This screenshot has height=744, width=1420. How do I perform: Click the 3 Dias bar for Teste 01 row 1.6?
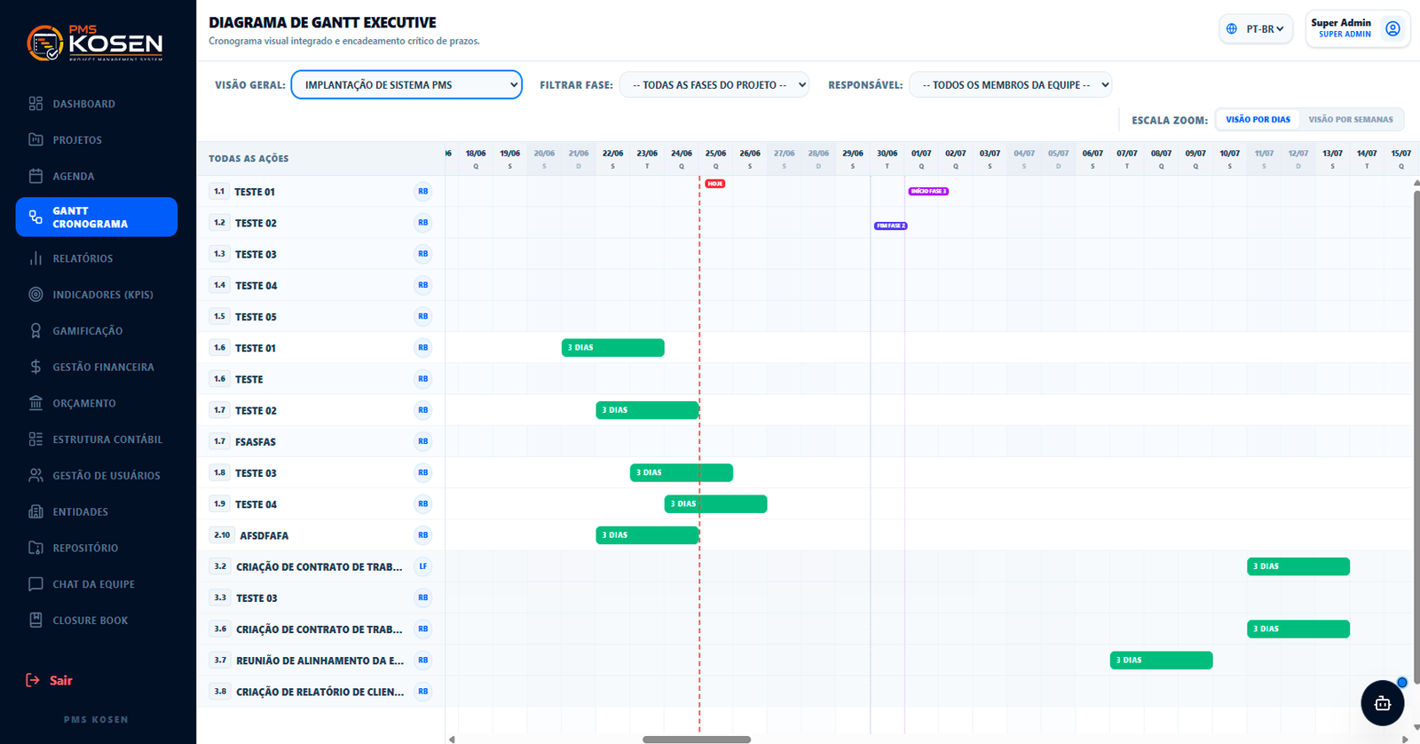coord(612,347)
